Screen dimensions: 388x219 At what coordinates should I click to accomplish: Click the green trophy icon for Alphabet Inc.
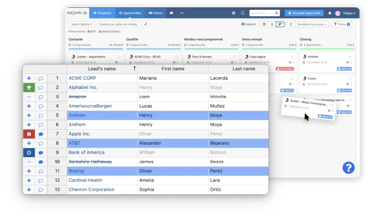click(x=29, y=87)
